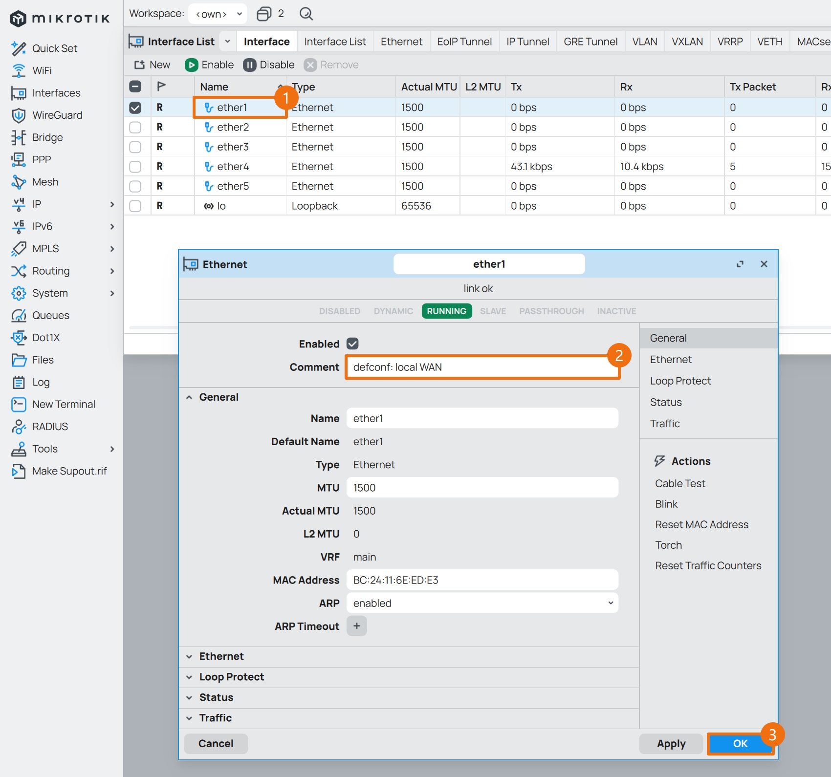
Task: Jump to Loop Protect in dialog side list
Action: [x=680, y=381]
